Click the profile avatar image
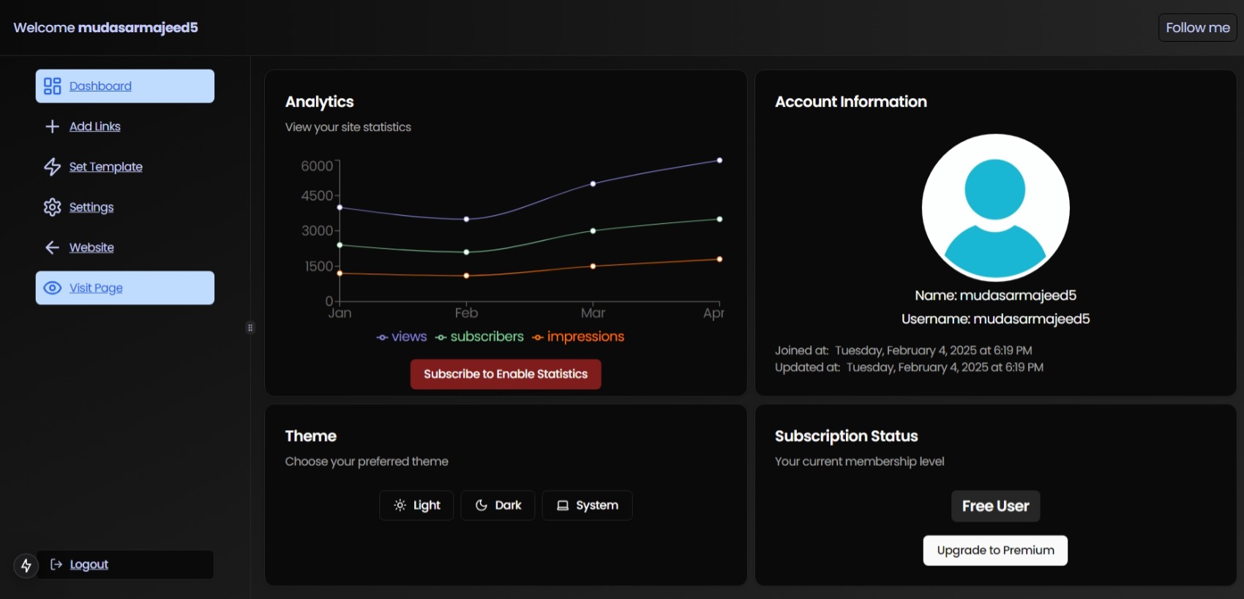The height and width of the screenshot is (599, 1244). click(995, 208)
